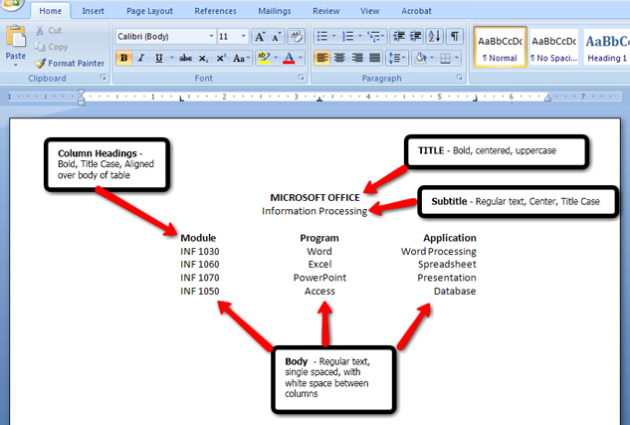Choose the No Spacing style

click(553, 47)
